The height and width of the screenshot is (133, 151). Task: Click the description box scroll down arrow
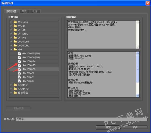coord(138,47)
